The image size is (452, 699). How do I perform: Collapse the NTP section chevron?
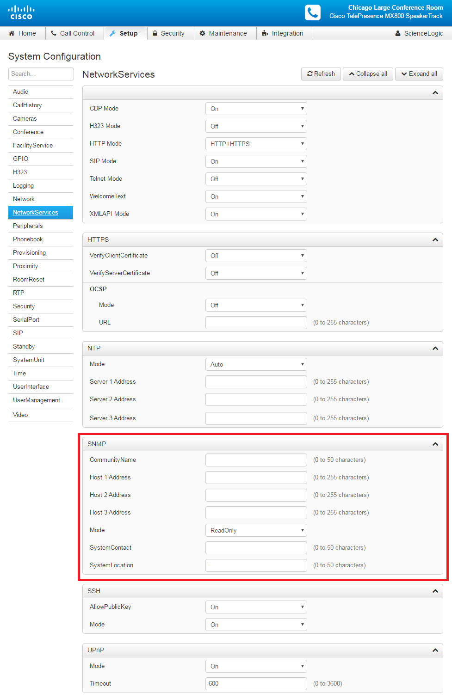click(x=435, y=348)
